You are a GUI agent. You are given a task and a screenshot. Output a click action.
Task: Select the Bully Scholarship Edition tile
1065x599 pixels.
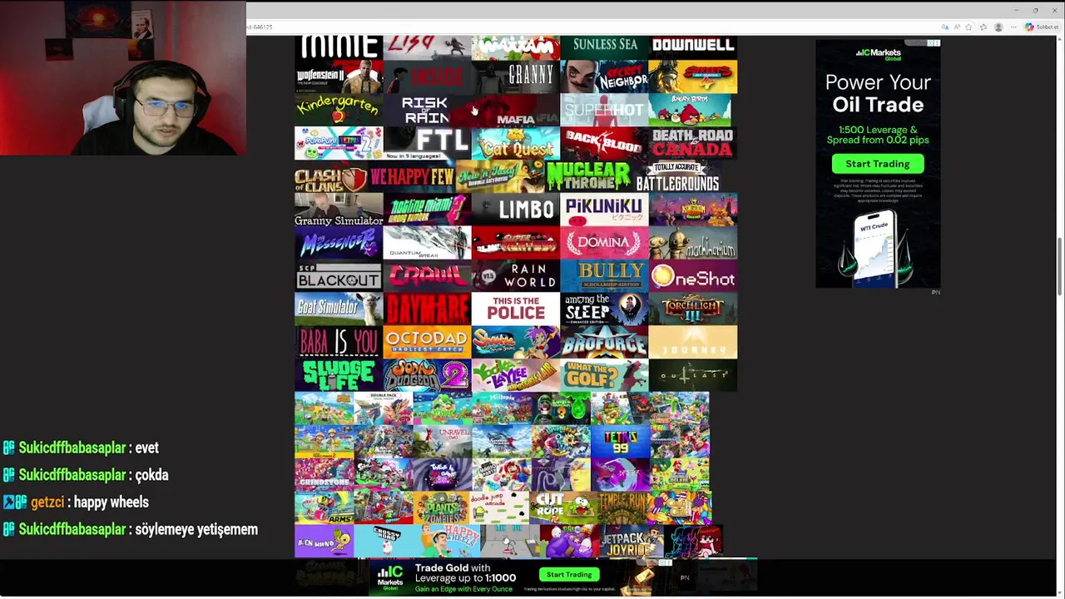(x=604, y=276)
